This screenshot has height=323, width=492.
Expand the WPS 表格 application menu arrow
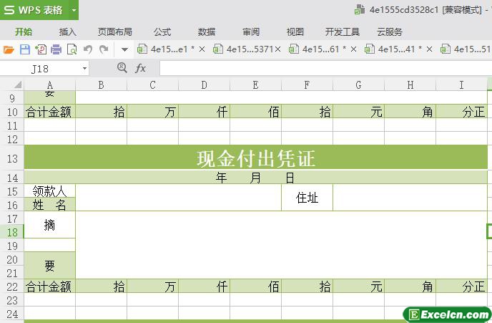click(x=74, y=10)
